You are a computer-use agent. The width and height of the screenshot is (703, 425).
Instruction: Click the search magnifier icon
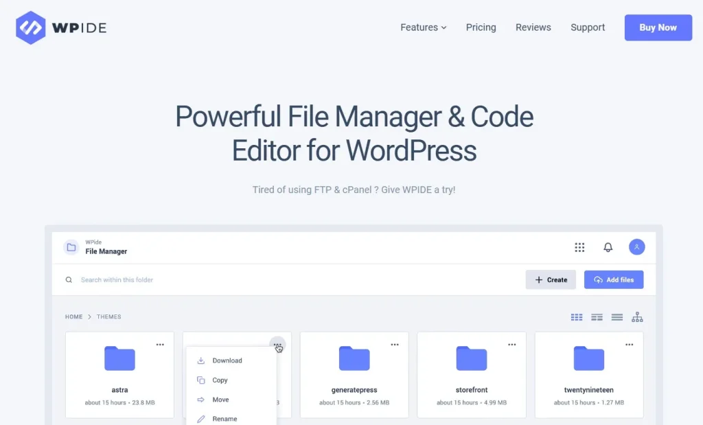(x=69, y=279)
